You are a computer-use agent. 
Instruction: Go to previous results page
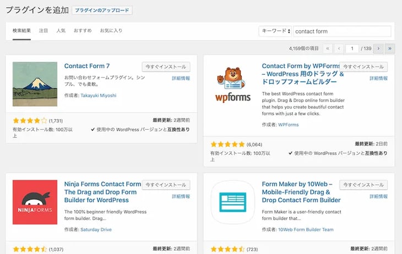pyautogui.click(x=340, y=48)
